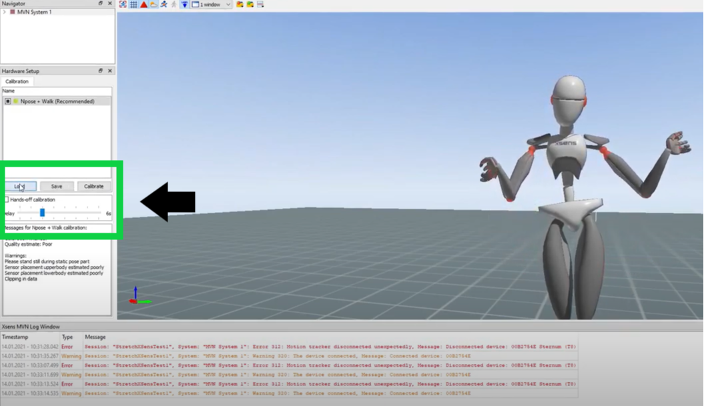704x406 pixels.
Task: Enable Hands-off calibration
Action: (7, 199)
